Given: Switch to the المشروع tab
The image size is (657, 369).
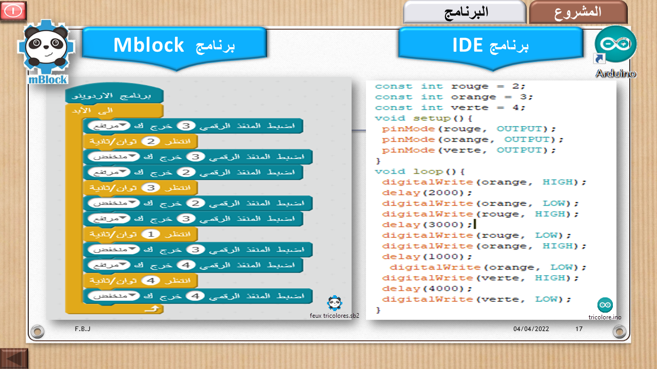Looking at the screenshot, I should (578, 12).
